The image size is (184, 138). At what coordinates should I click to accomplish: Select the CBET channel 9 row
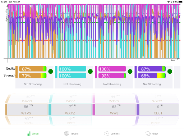[158, 110]
